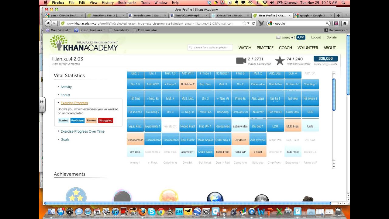Click the bird icon beside the reload button

(261, 23)
